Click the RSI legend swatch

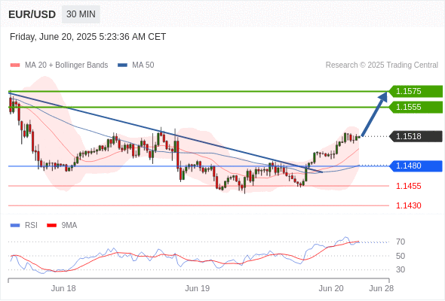[x=15, y=226]
